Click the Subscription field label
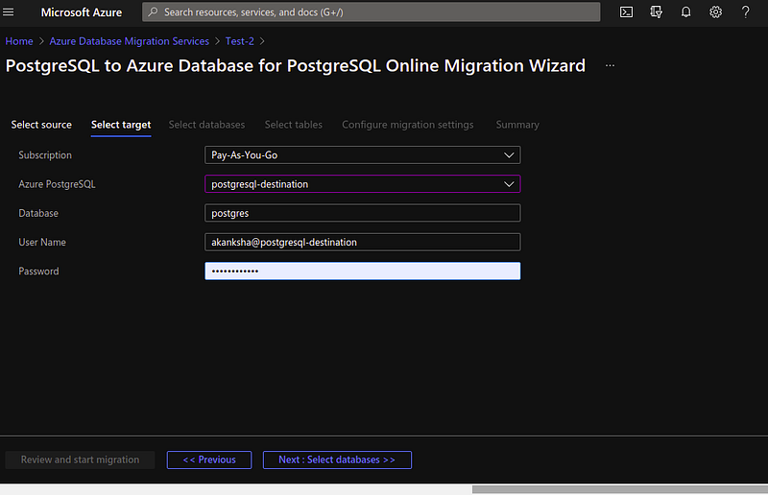Screen dimensions: 768x495 pos(45,155)
